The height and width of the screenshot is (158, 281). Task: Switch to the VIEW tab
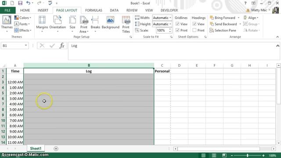tap(149, 11)
